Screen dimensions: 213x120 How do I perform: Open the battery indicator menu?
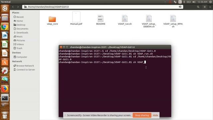point(189,2)
